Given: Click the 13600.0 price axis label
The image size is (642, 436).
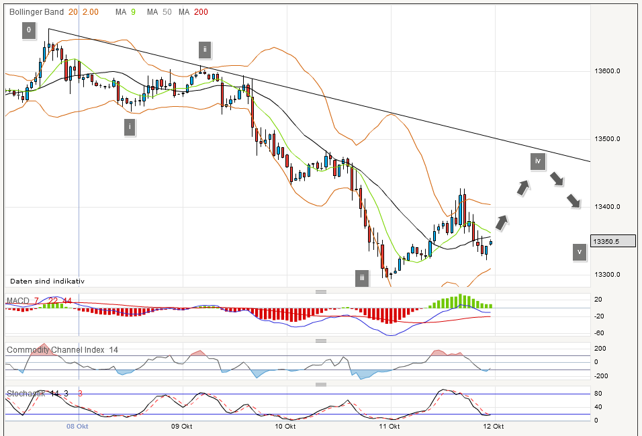Looking at the screenshot, I should [x=607, y=71].
